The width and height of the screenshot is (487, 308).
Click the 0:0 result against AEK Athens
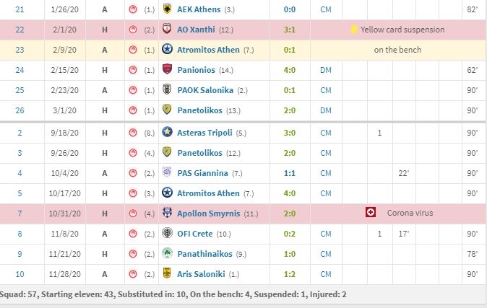coord(290,9)
